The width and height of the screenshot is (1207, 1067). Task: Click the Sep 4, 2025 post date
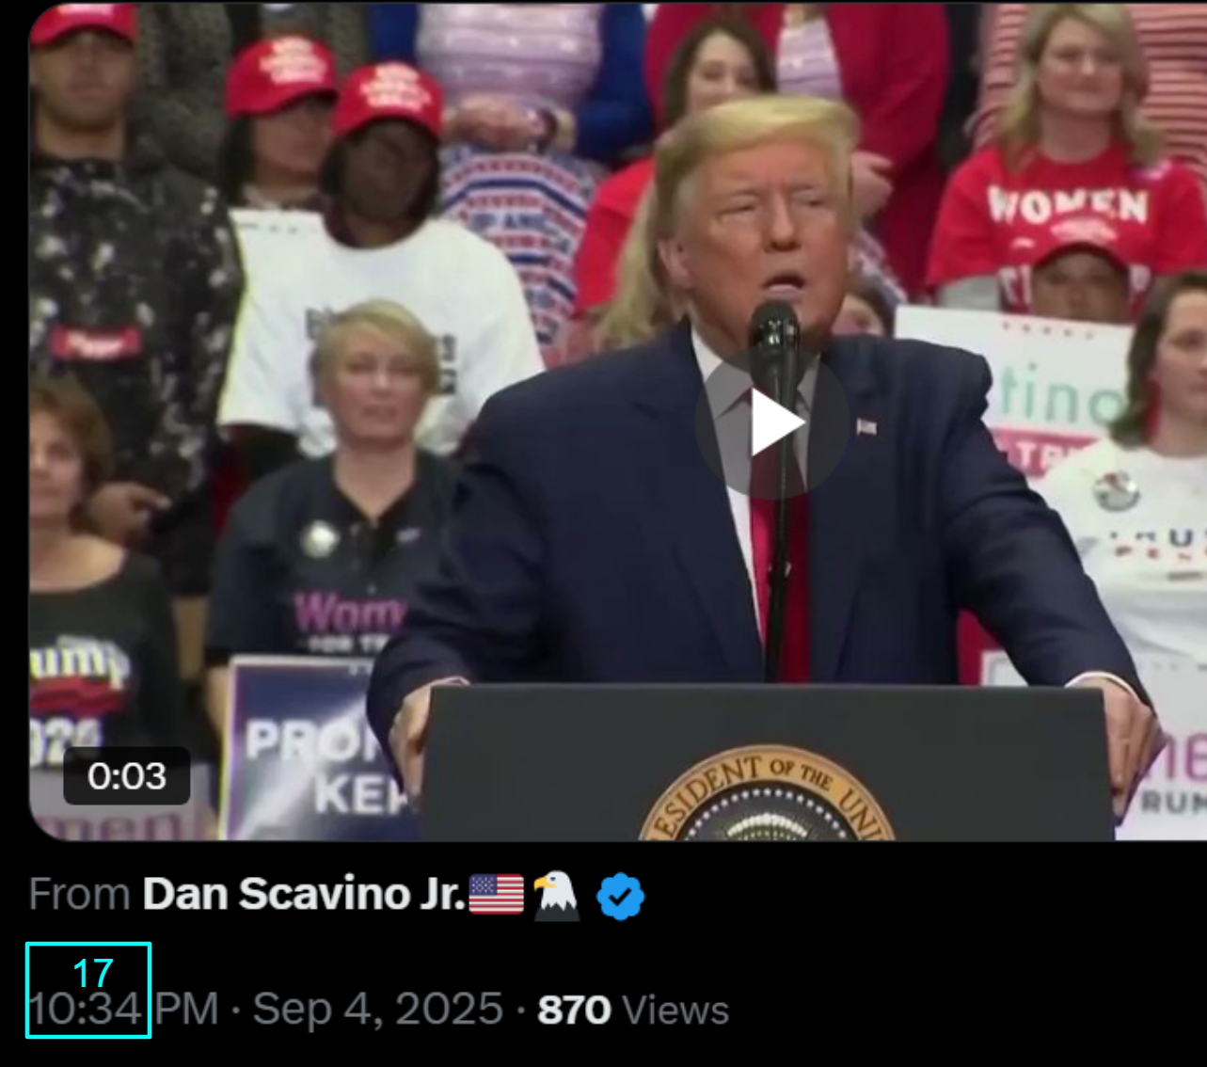(377, 1010)
